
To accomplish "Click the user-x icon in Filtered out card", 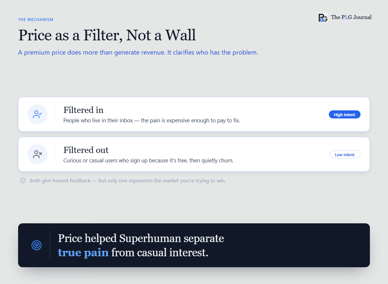I will [38, 154].
